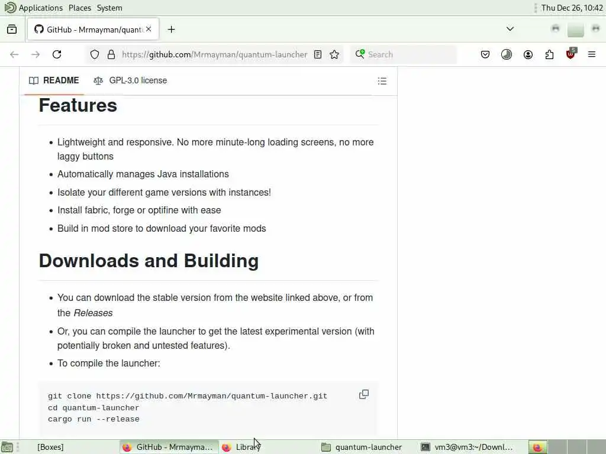606x454 pixels.
Task: Click 'Build in mod store' bullet text
Action: pyautogui.click(x=162, y=229)
